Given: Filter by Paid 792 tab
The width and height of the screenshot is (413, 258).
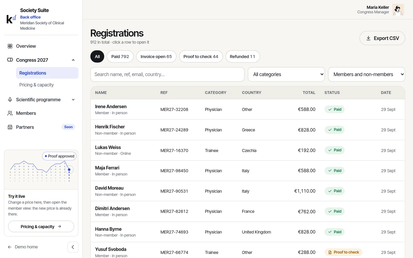Looking at the screenshot, I should click(120, 57).
